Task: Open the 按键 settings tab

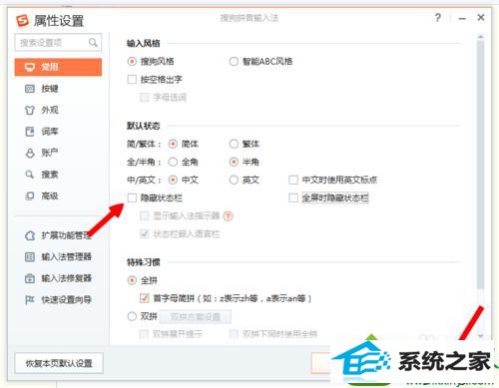Action: point(50,89)
